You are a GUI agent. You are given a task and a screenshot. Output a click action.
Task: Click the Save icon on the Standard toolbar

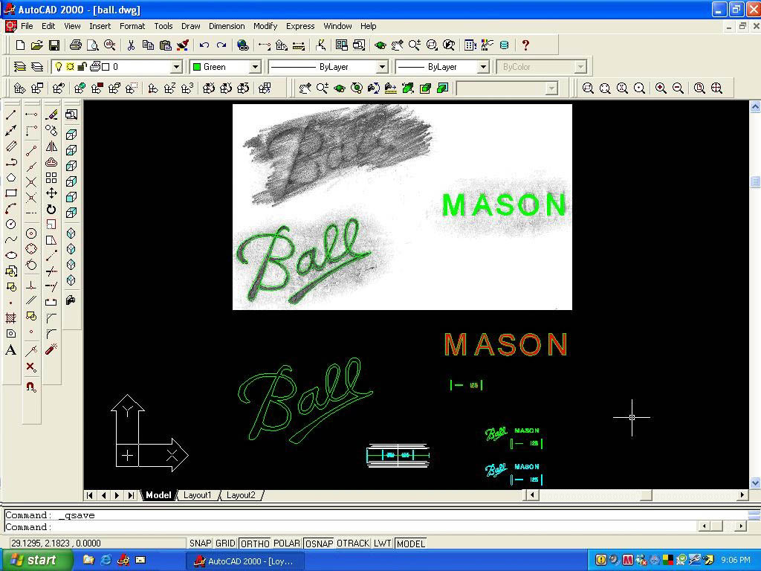click(x=54, y=45)
